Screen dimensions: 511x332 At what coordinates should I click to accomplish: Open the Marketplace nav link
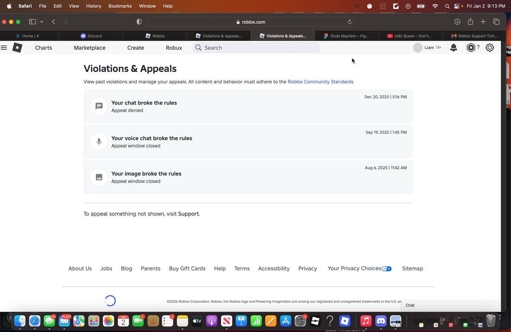pos(89,48)
